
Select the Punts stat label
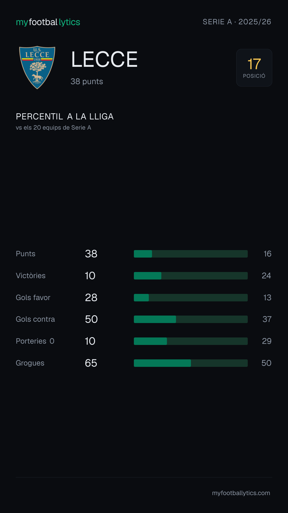(x=26, y=254)
